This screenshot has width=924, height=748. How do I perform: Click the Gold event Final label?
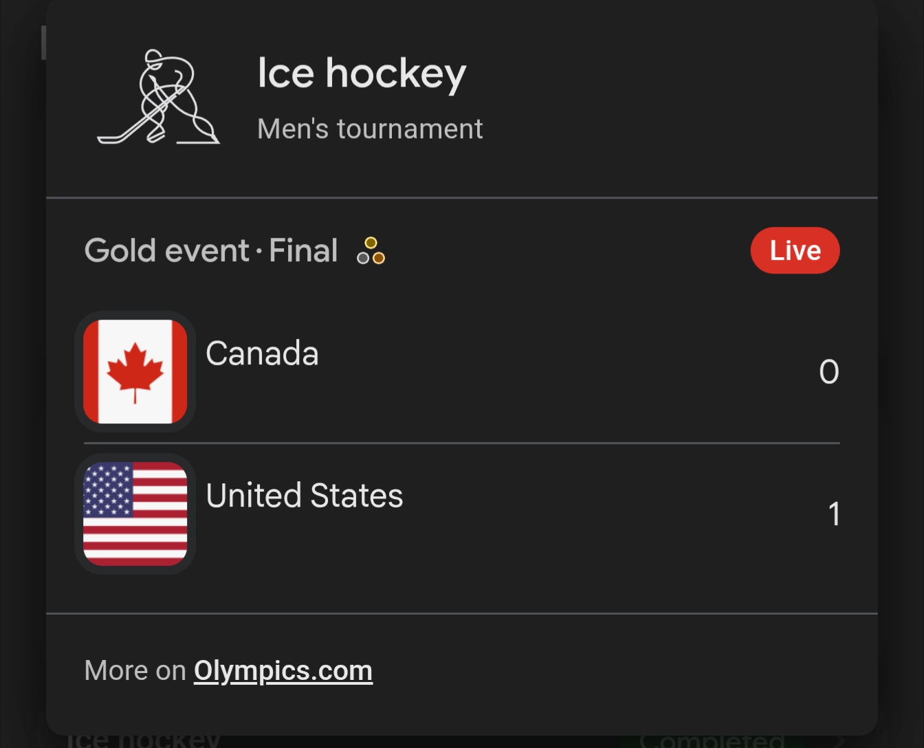click(211, 251)
